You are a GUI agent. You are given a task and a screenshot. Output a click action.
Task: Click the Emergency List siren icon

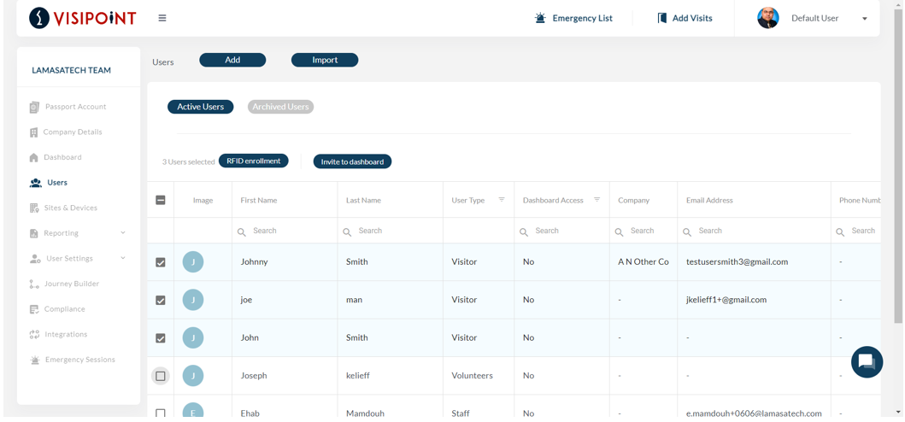coord(540,18)
